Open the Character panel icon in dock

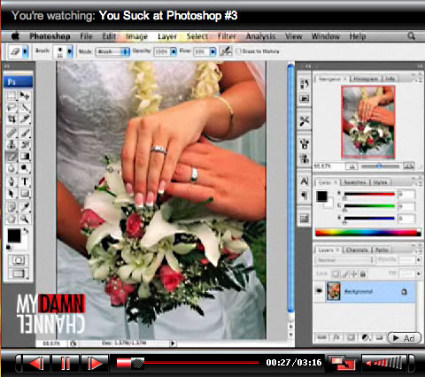coord(304,181)
